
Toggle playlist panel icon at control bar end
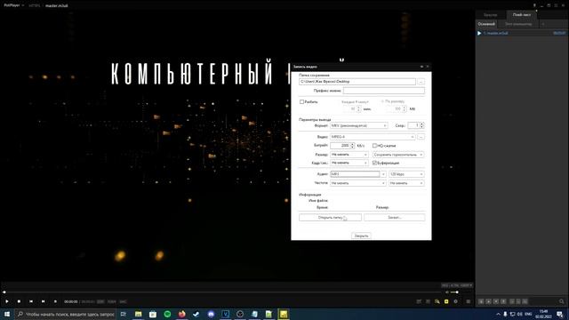click(x=469, y=301)
